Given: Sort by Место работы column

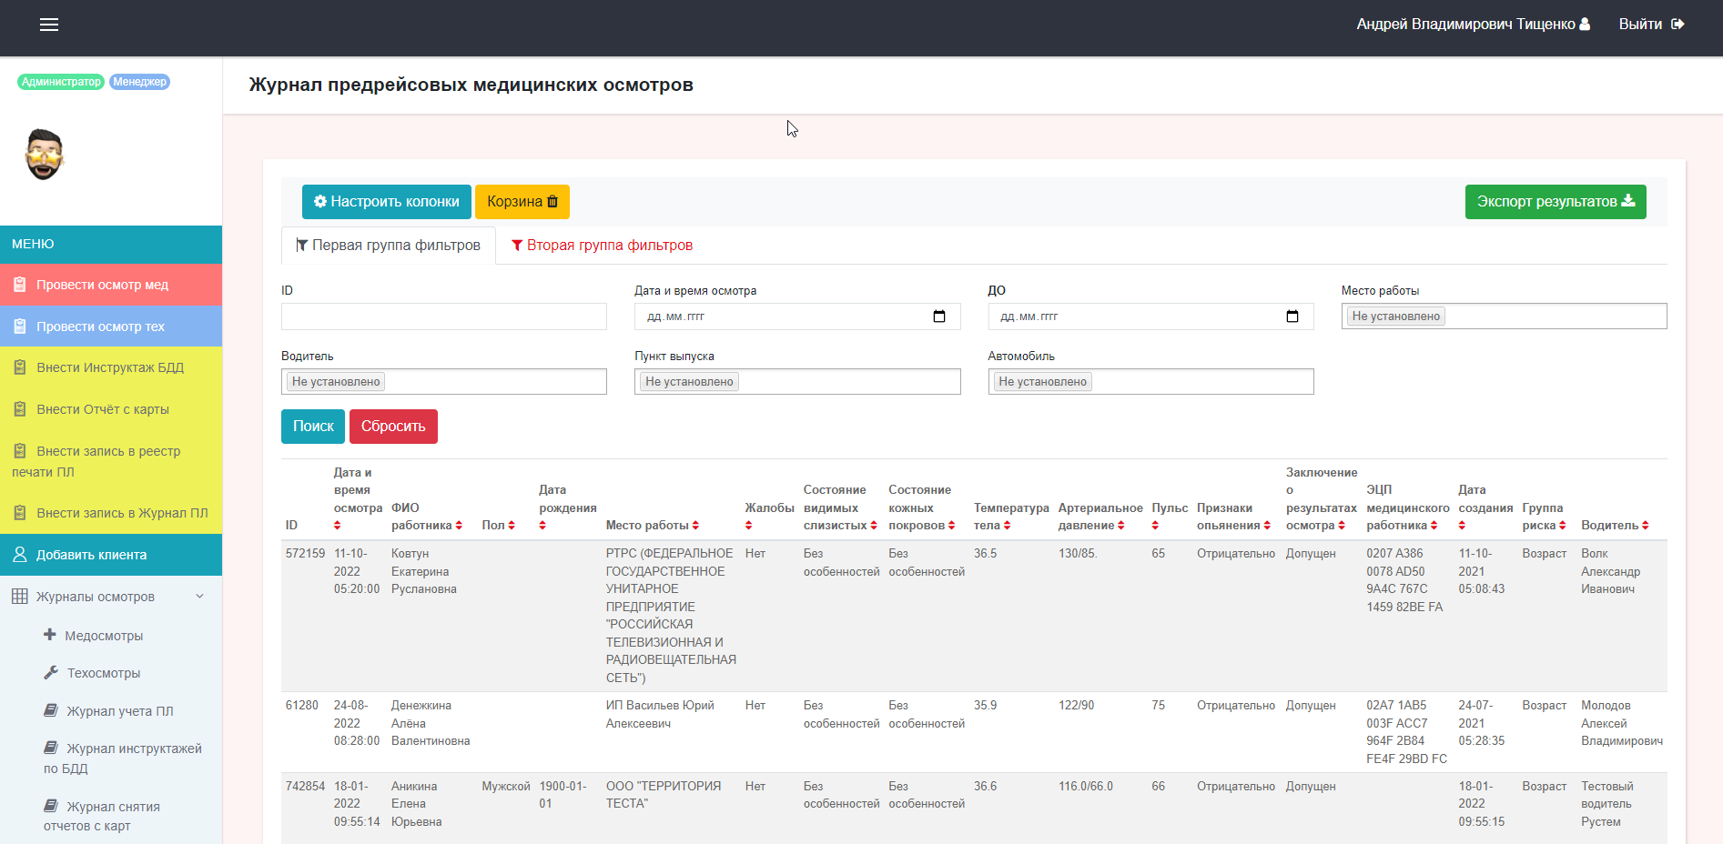Looking at the screenshot, I should click(x=695, y=526).
